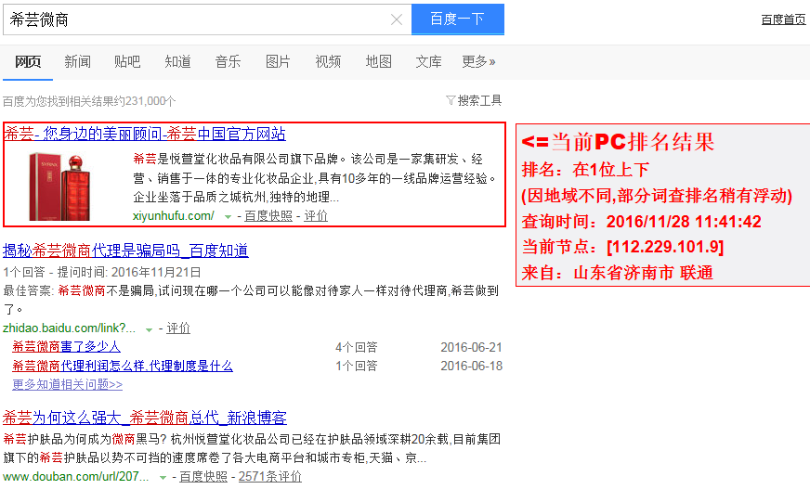Select the 贴吧 tab
Screen dimensions: 810x502
tap(127, 62)
